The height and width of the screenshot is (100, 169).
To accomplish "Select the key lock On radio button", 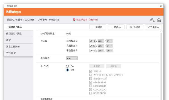I will pyautogui.click(x=67, y=66).
